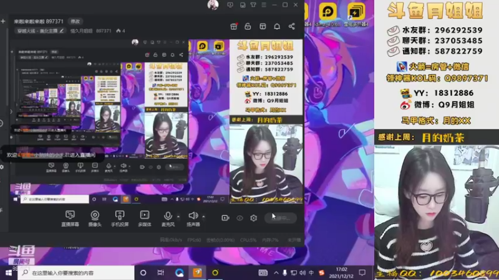Click the FPS:60 status entry
This screenshot has width=499, height=280.
tap(194, 240)
